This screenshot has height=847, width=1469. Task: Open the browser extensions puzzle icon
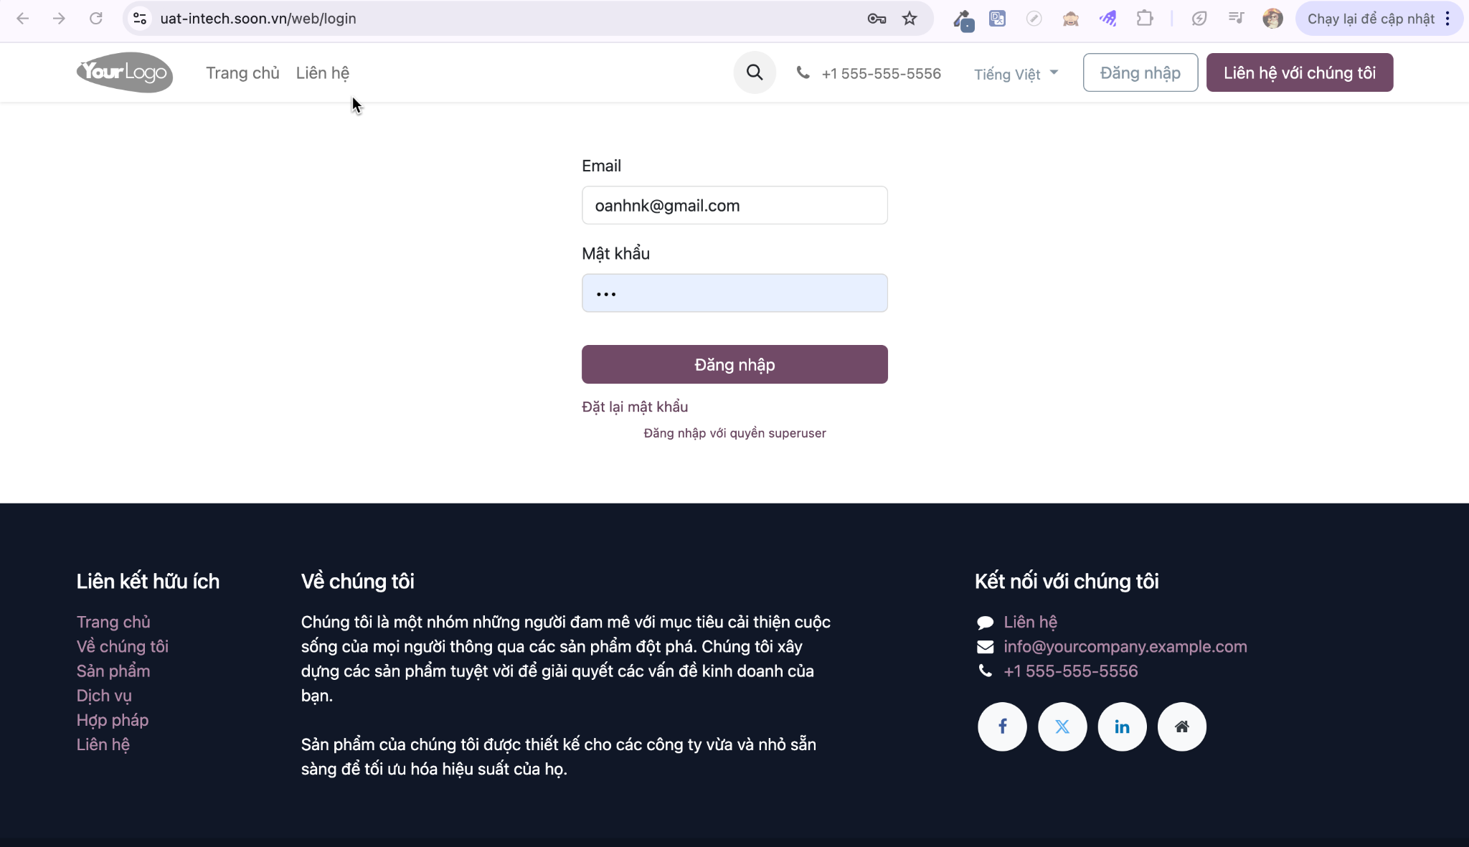click(1145, 19)
